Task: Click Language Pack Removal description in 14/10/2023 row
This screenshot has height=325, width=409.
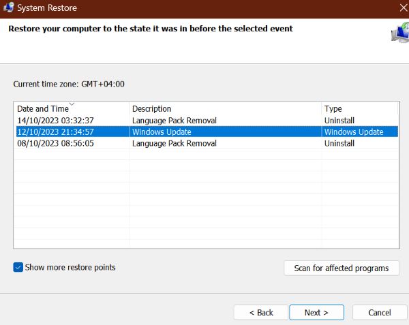Action: (x=175, y=121)
